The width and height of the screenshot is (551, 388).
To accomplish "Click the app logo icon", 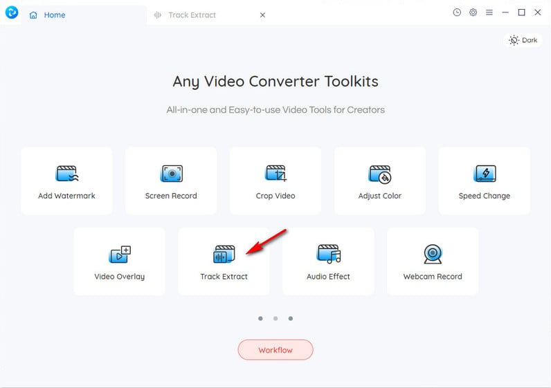I will click(x=12, y=12).
